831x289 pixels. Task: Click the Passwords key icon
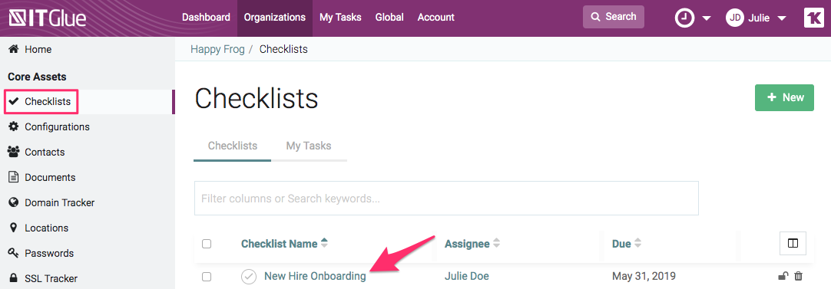[x=14, y=253]
